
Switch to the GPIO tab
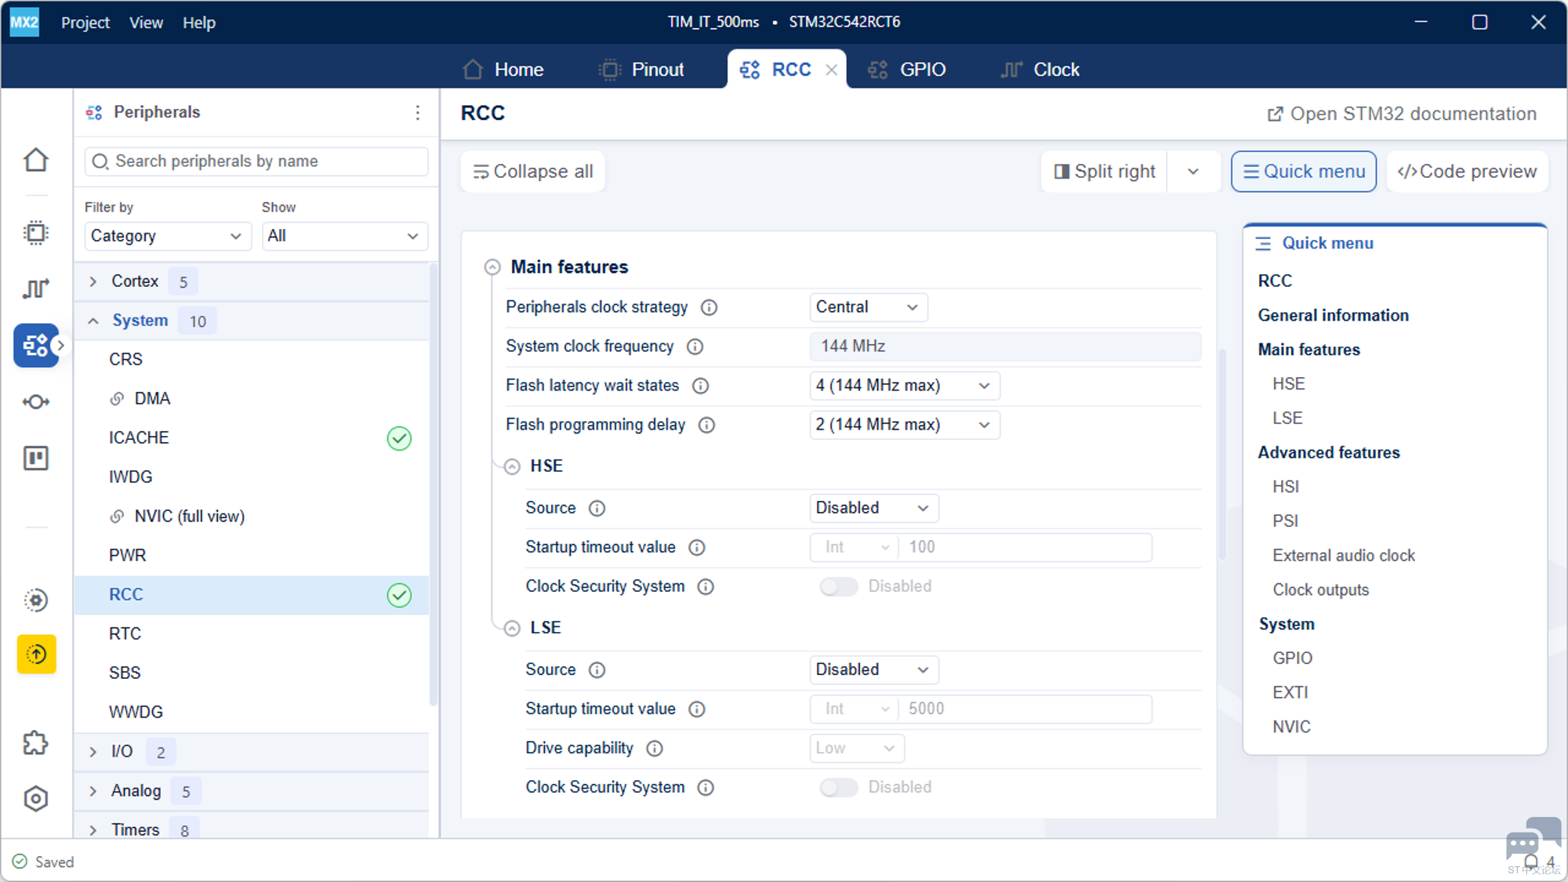tap(907, 70)
